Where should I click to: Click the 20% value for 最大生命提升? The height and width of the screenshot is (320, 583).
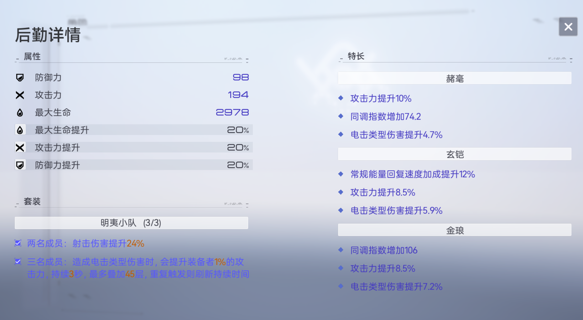(x=238, y=130)
